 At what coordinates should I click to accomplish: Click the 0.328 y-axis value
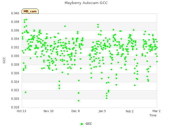point(15,64)
